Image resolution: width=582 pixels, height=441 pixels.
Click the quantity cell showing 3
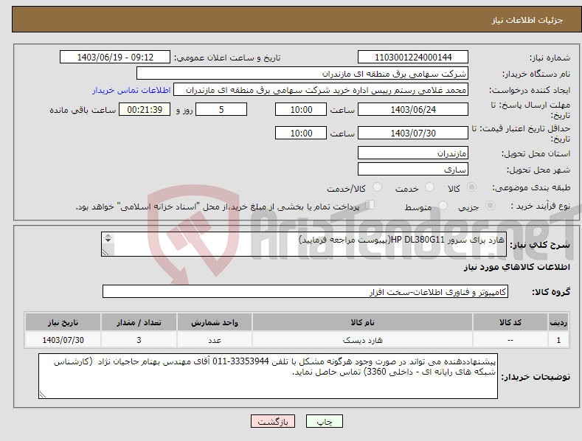tap(139, 340)
